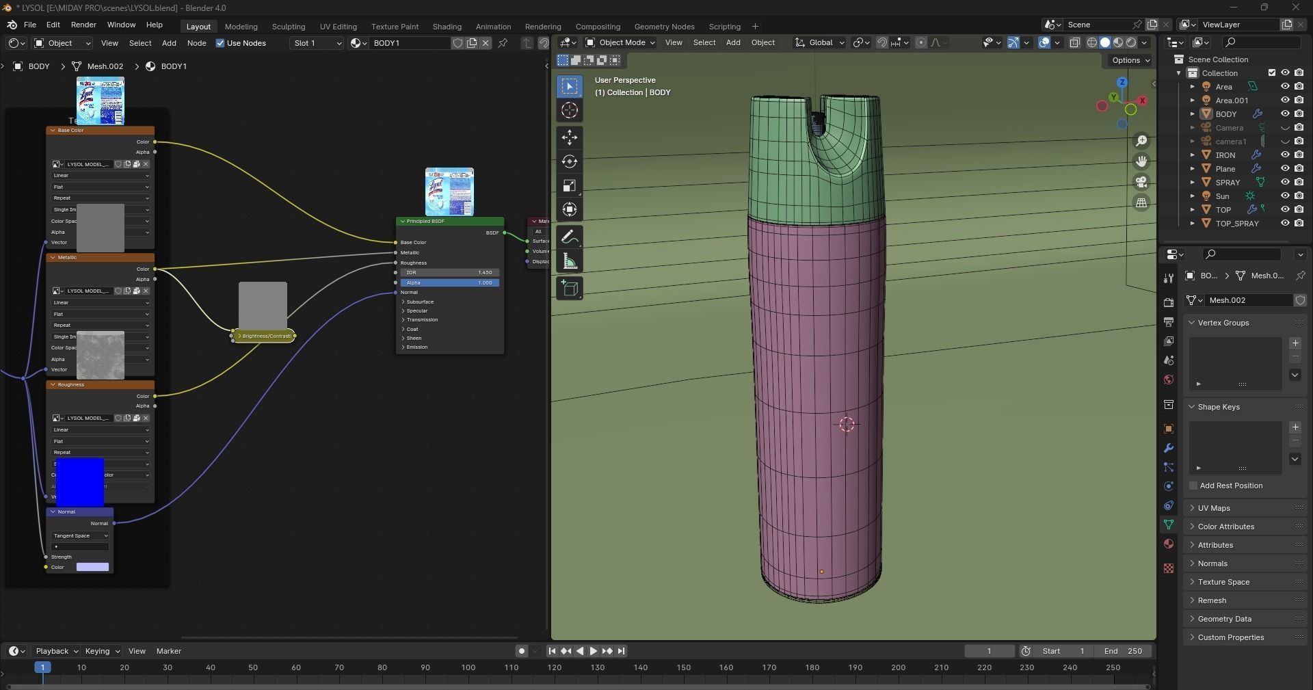This screenshot has height=690, width=1313.
Task: Open the node editor Add menu
Action: 169,43
